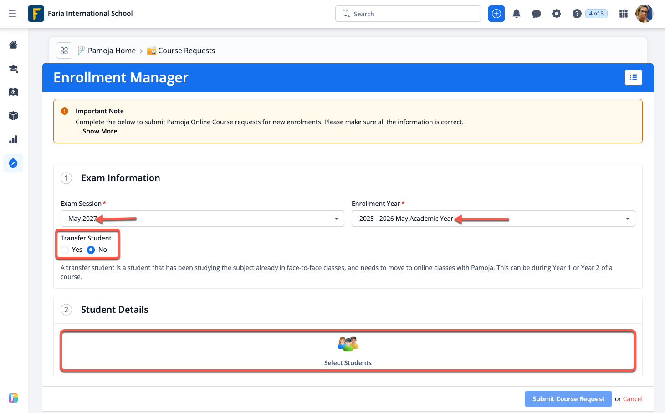Open the apps grid launcher

pos(623,14)
